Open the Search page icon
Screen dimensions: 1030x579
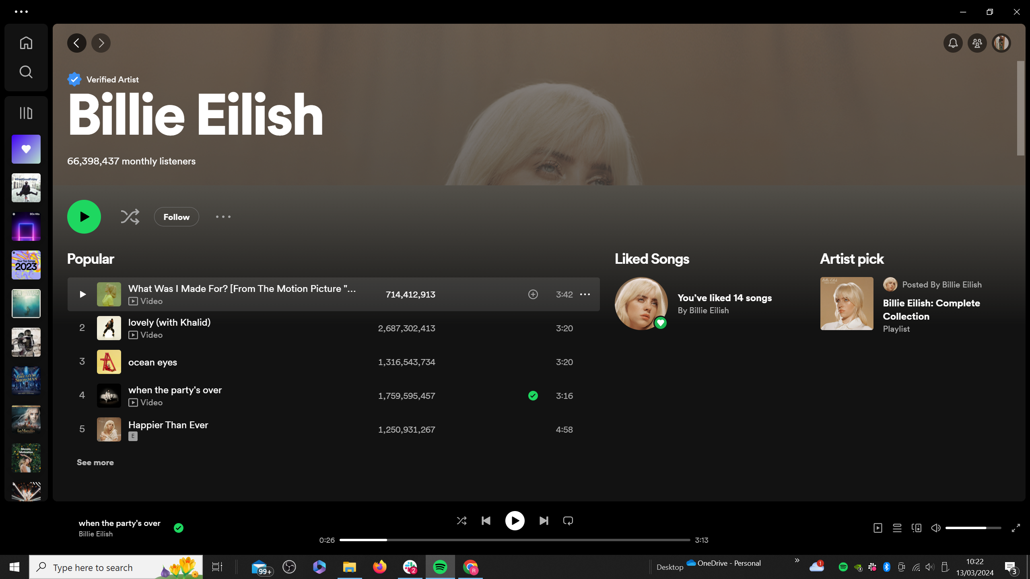tap(26, 72)
